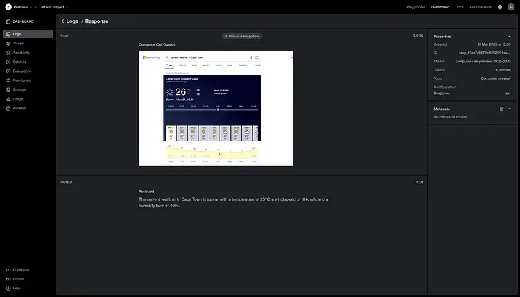Open Evaluations from the sidebar
Image resolution: width=520 pixels, height=297 pixels.
point(21,71)
